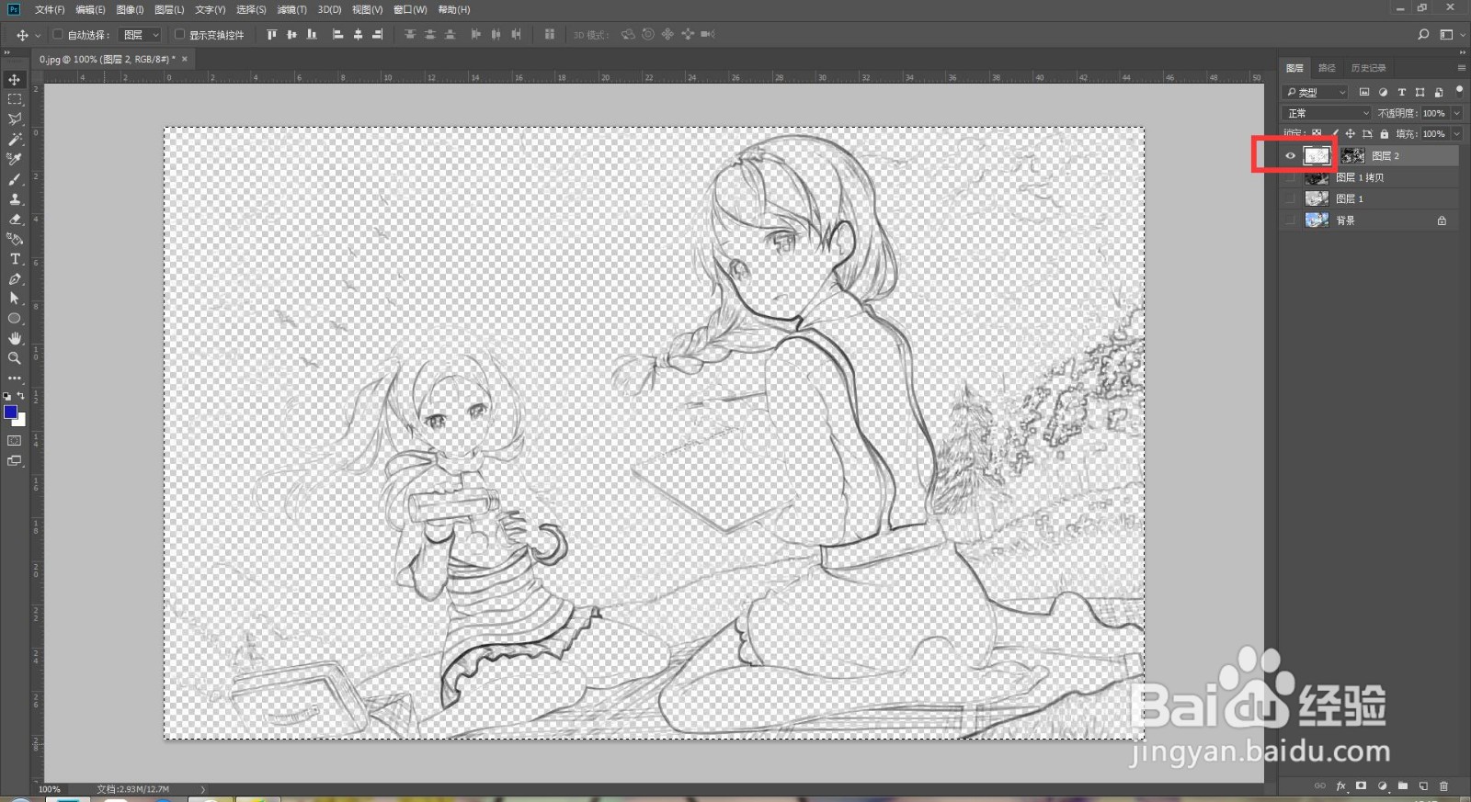This screenshot has width=1471, height=802.
Task: Show the 背景 layer
Action: 1290,220
